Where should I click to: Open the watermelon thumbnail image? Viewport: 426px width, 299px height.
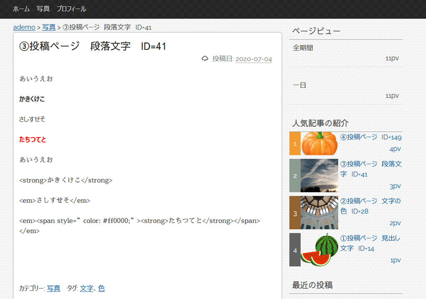319,250
